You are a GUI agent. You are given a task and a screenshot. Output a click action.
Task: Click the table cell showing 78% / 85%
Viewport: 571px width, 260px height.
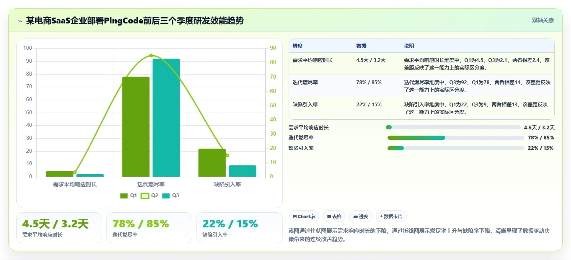[369, 82]
